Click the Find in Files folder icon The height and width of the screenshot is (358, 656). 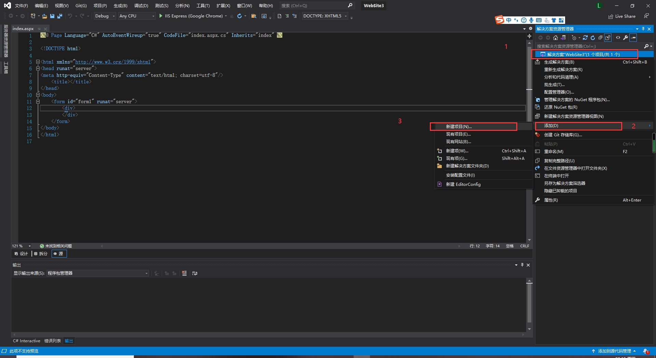[x=254, y=16]
